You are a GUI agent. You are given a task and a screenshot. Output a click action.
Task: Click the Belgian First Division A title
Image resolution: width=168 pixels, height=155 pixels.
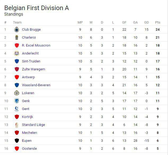tap(37, 8)
